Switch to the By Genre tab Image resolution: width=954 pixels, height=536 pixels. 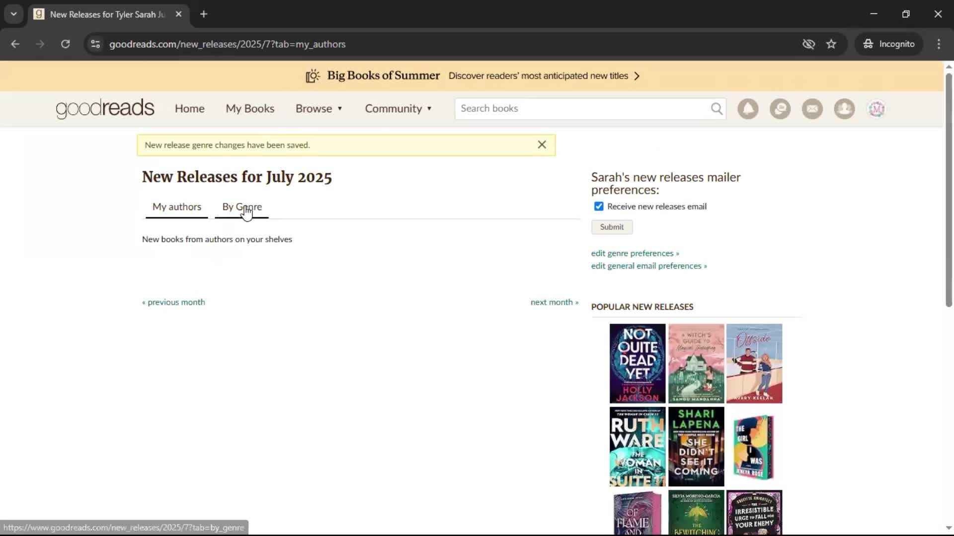pyautogui.click(x=242, y=207)
